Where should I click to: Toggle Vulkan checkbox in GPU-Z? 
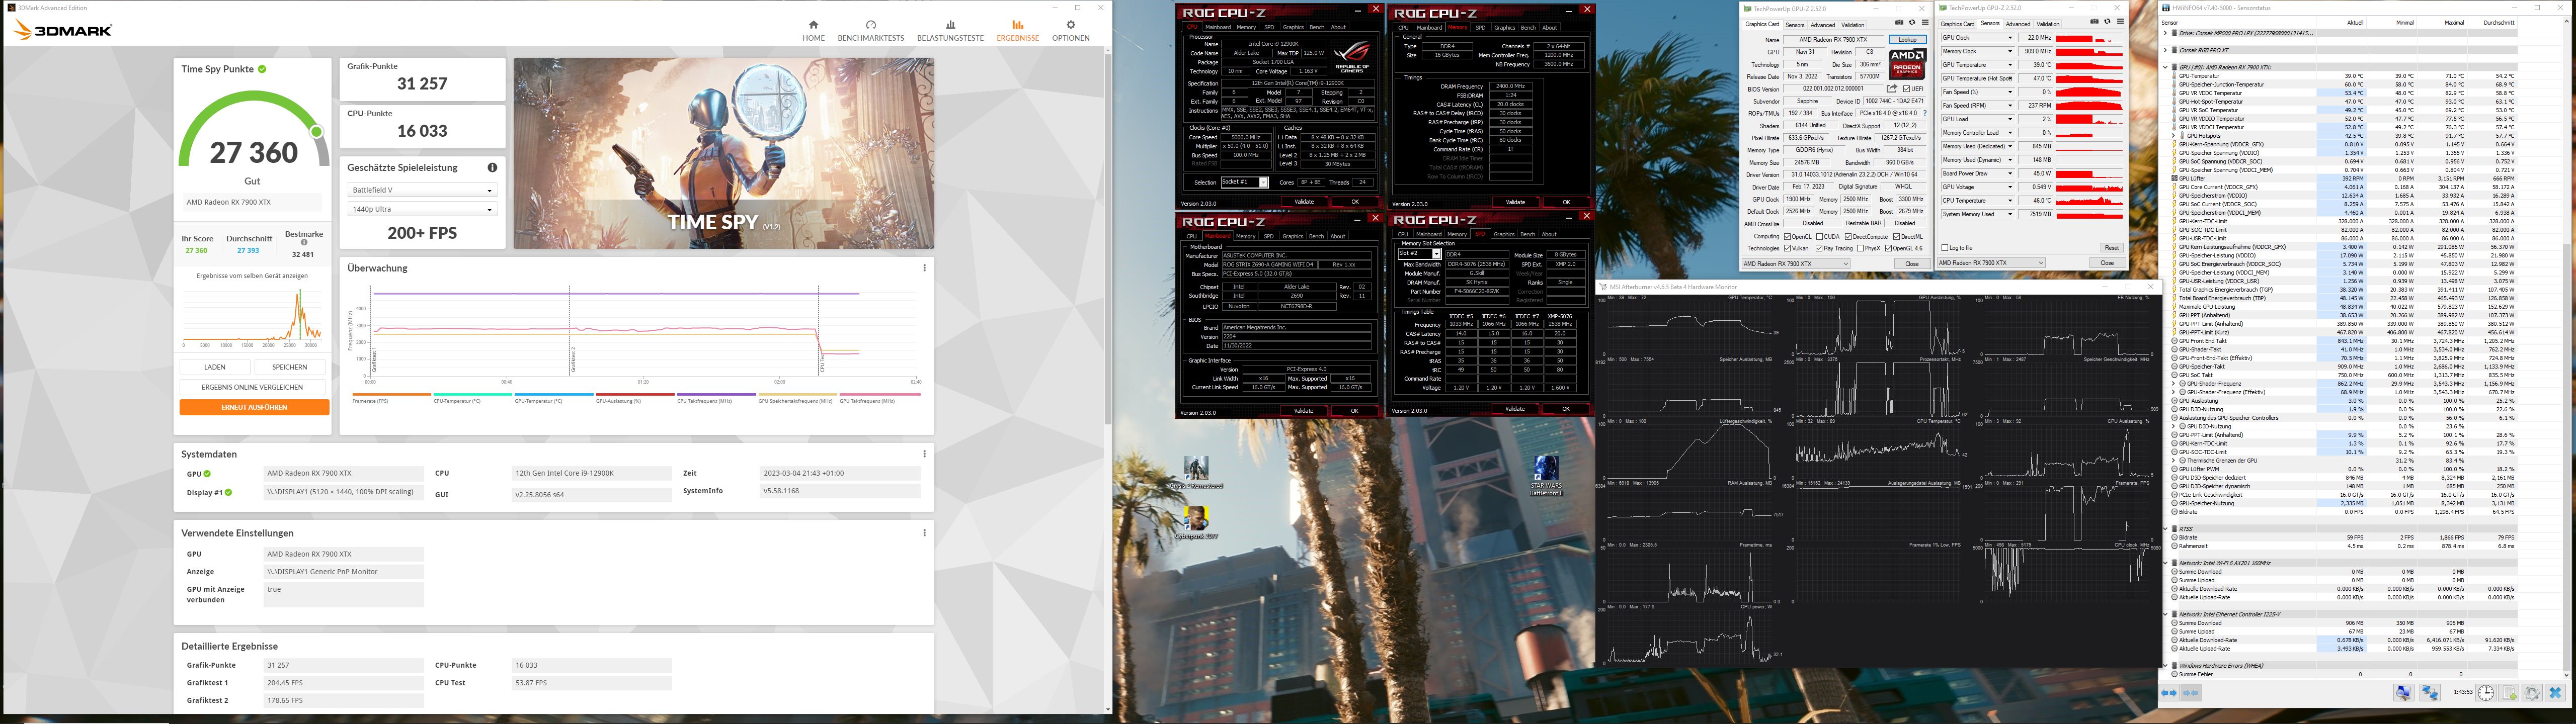tap(1788, 248)
